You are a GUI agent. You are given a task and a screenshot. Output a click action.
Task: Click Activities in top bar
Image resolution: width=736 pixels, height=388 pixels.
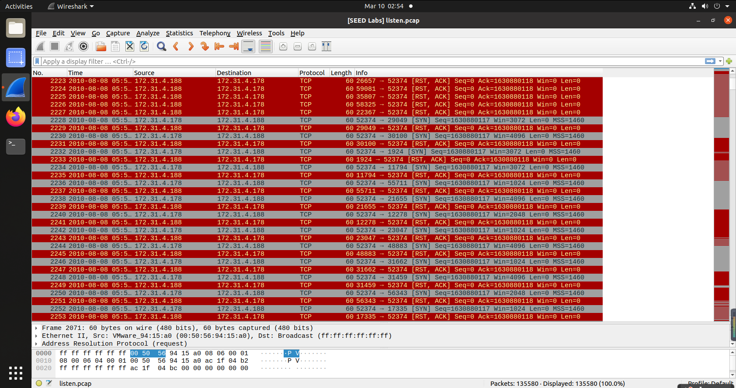pos(19,6)
